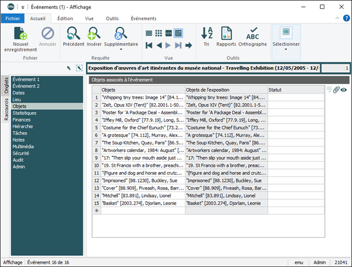Screen dimensions: 352x267
Task: Click the paperclip attachment icon
Action: coord(336,90)
